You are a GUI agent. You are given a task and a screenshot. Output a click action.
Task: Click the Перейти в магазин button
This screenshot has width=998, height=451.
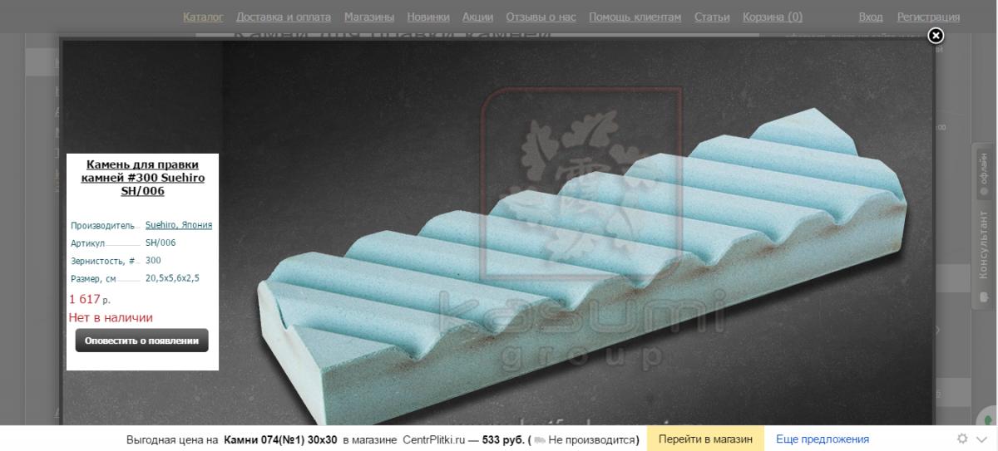click(705, 439)
